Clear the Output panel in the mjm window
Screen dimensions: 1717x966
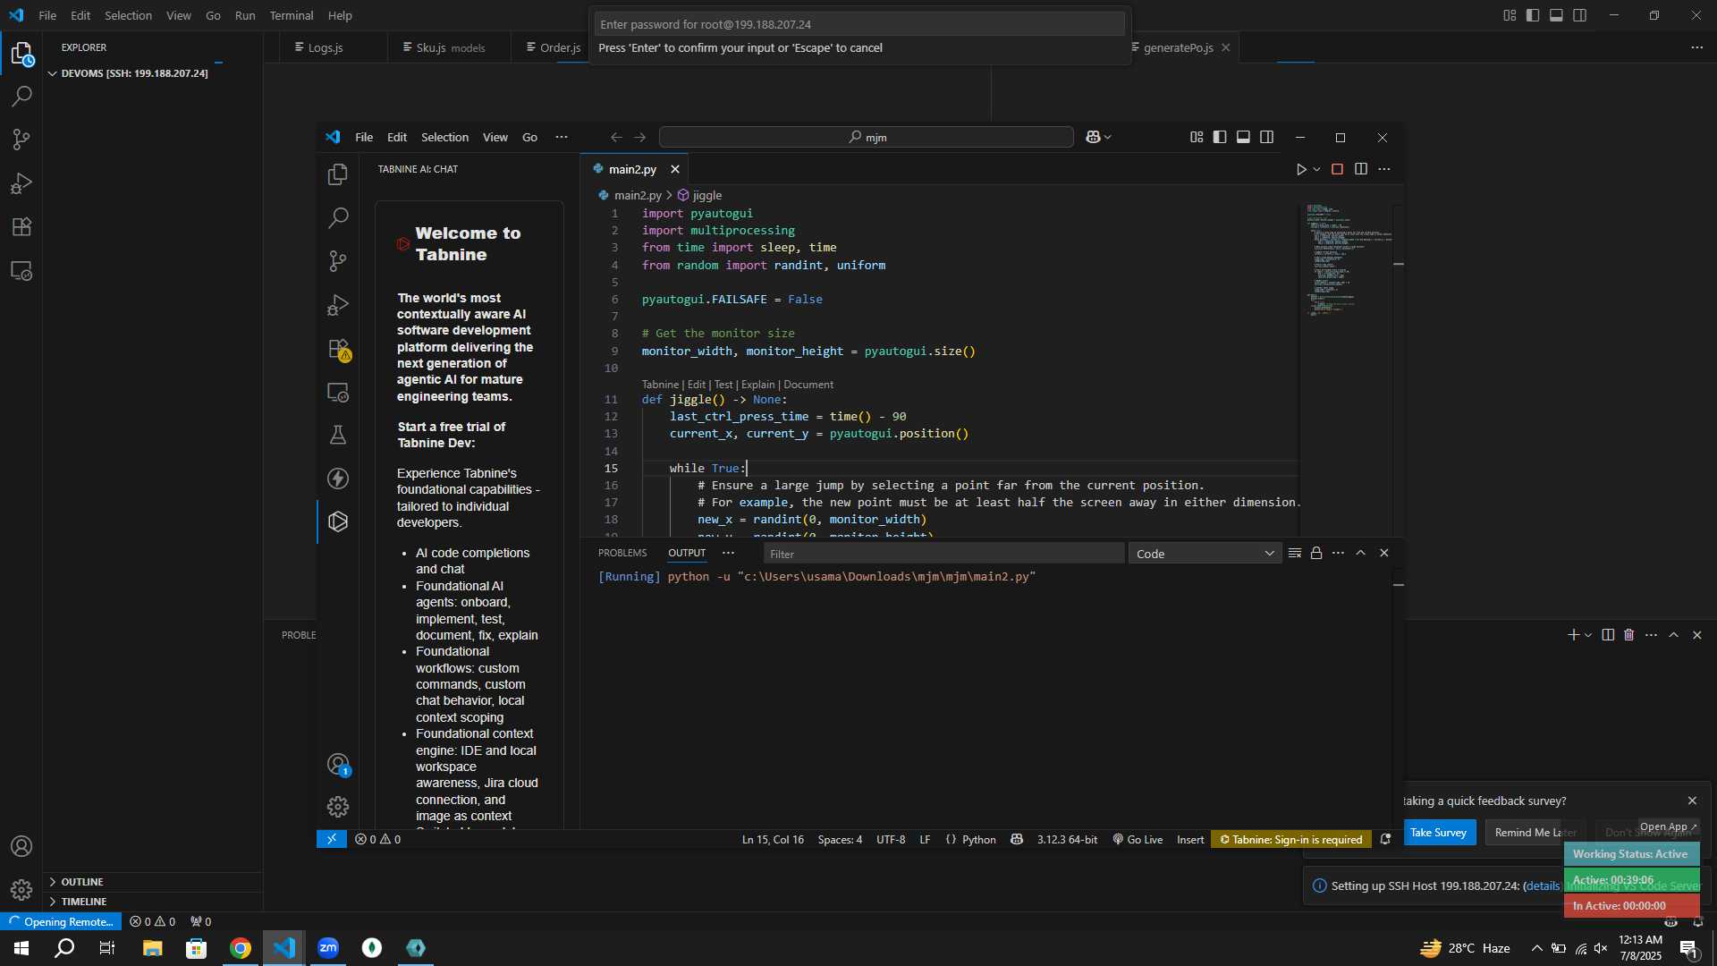(1294, 553)
